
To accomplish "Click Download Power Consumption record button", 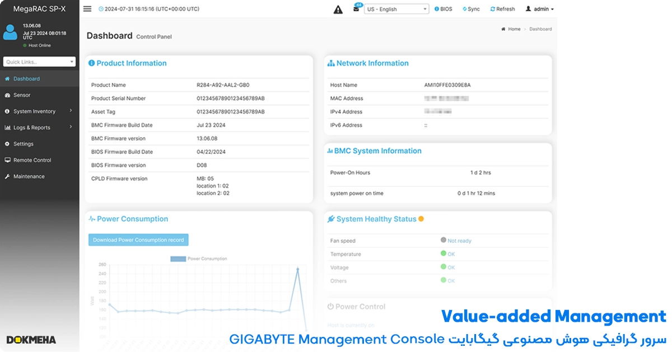I will [138, 240].
